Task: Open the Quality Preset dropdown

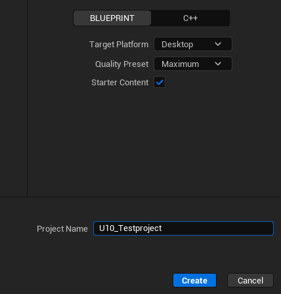Action: tap(193, 64)
